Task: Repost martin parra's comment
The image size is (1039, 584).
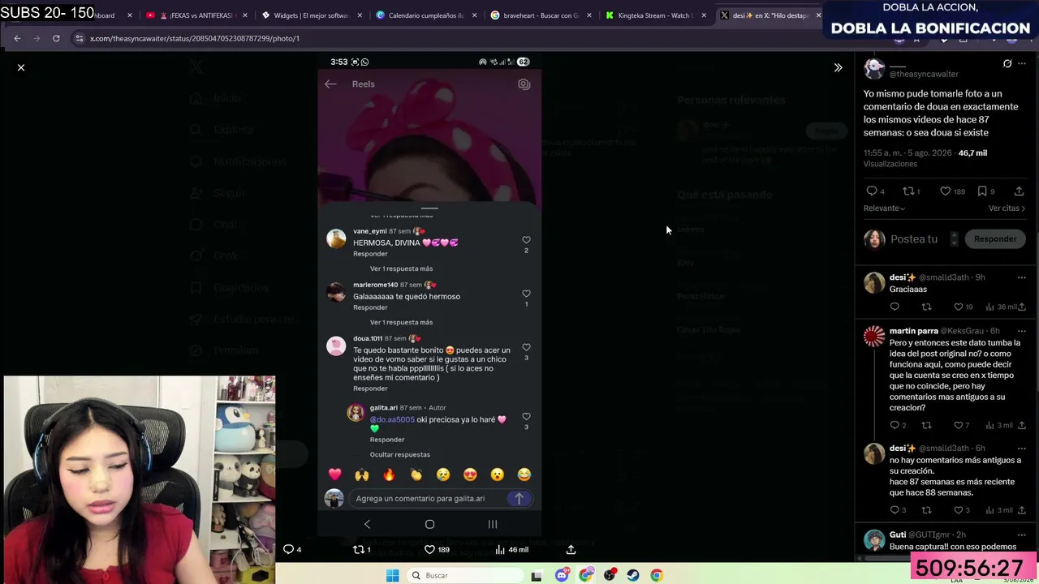Action: click(x=926, y=425)
